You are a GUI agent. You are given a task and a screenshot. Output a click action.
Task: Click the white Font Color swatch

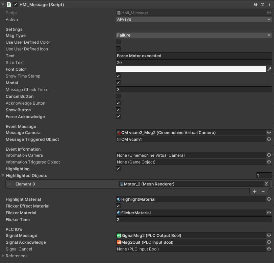tap(191, 69)
